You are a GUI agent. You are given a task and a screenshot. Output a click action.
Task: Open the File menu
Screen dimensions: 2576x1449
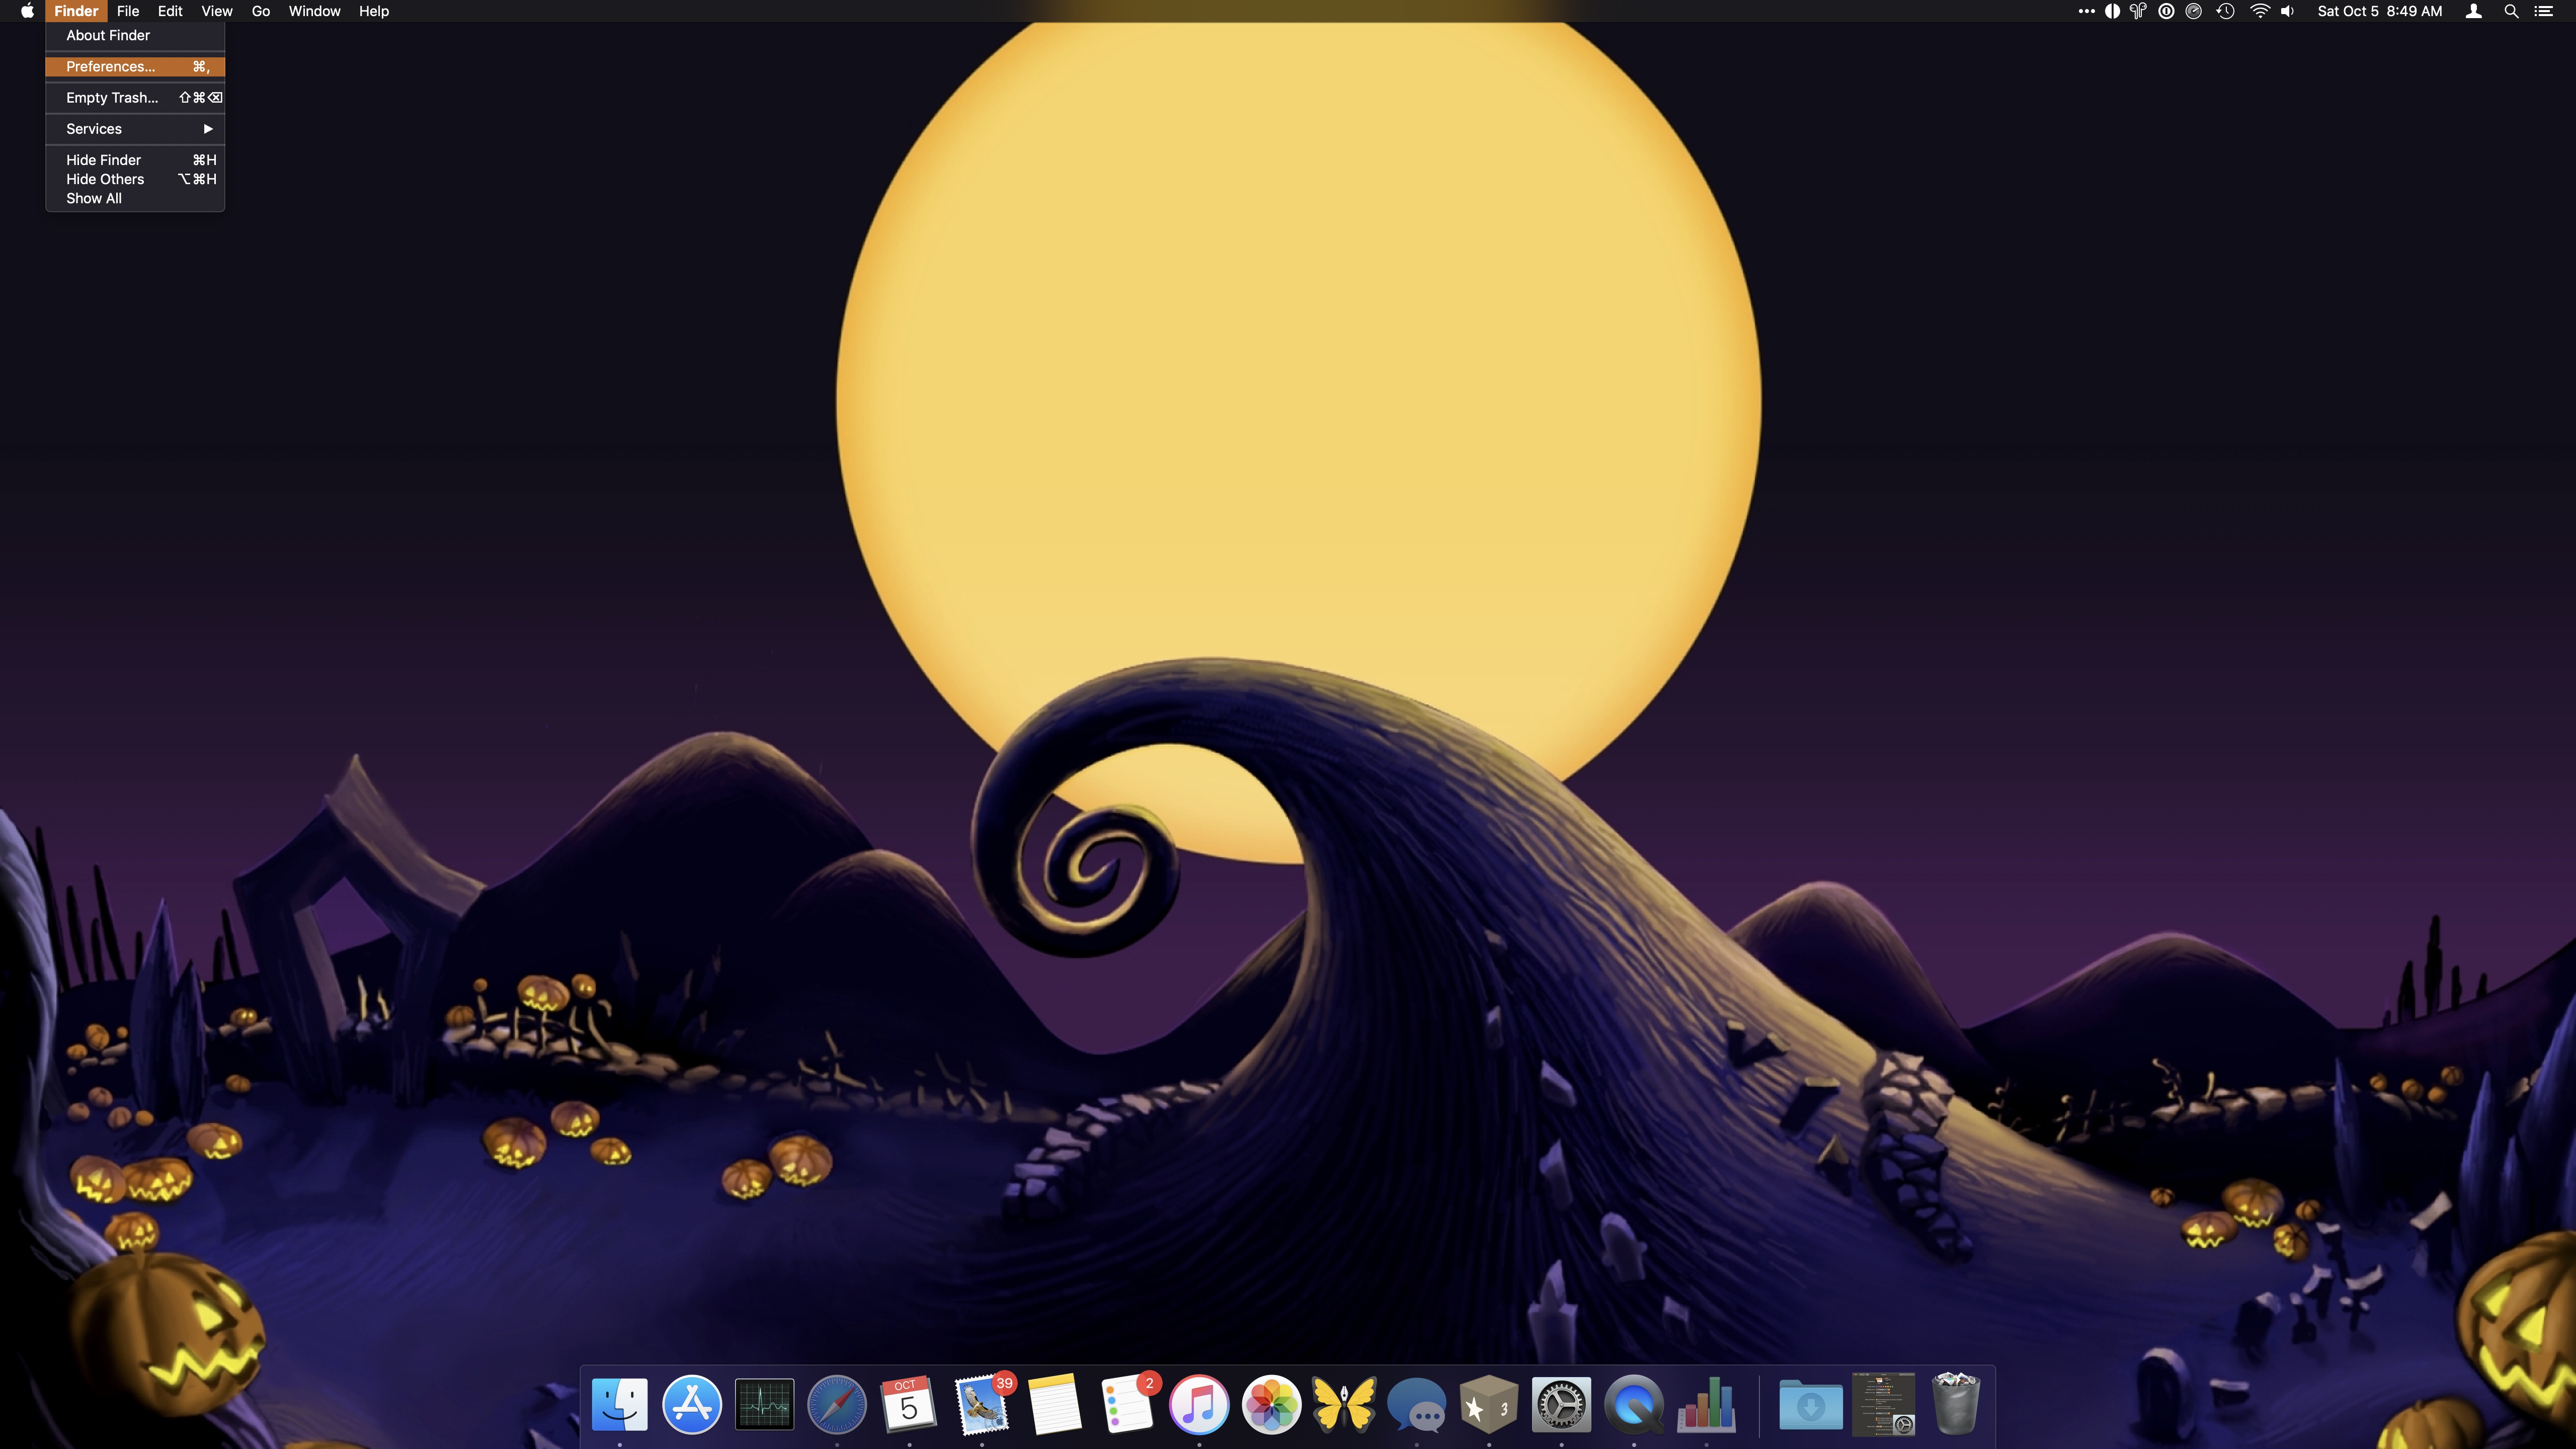pyautogui.click(x=128, y=11)
